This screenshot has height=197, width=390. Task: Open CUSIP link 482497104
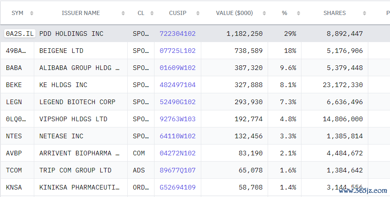177,85
